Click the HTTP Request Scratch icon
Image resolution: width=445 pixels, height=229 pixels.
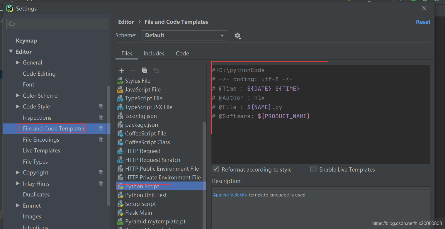tap(120, 160)
